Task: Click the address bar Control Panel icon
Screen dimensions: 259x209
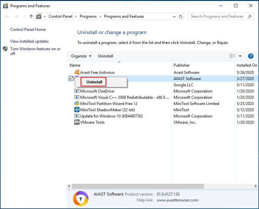Action: (39, 16)
